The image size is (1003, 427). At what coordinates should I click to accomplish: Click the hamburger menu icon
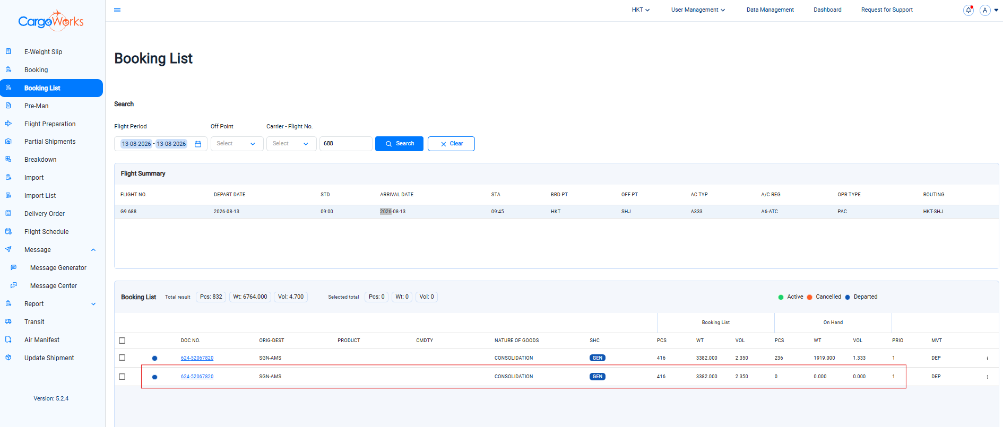click(117, 10)
